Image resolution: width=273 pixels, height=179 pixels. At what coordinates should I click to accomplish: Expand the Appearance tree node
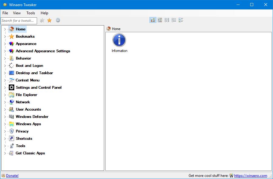coord(5,44)
